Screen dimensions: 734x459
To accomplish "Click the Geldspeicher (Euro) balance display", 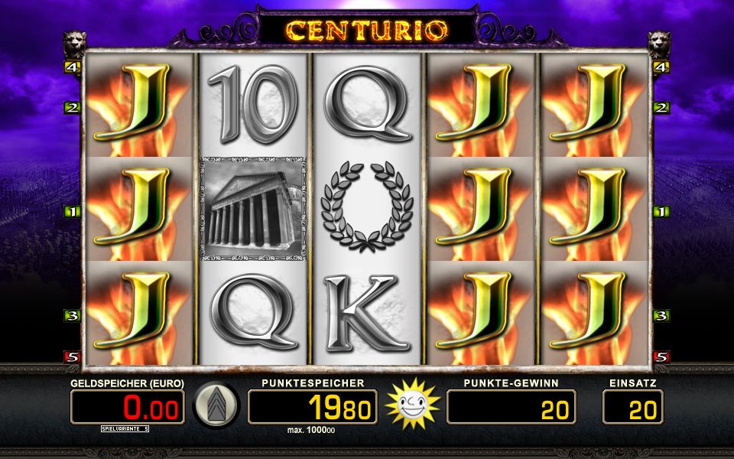I will click(128, 407).
